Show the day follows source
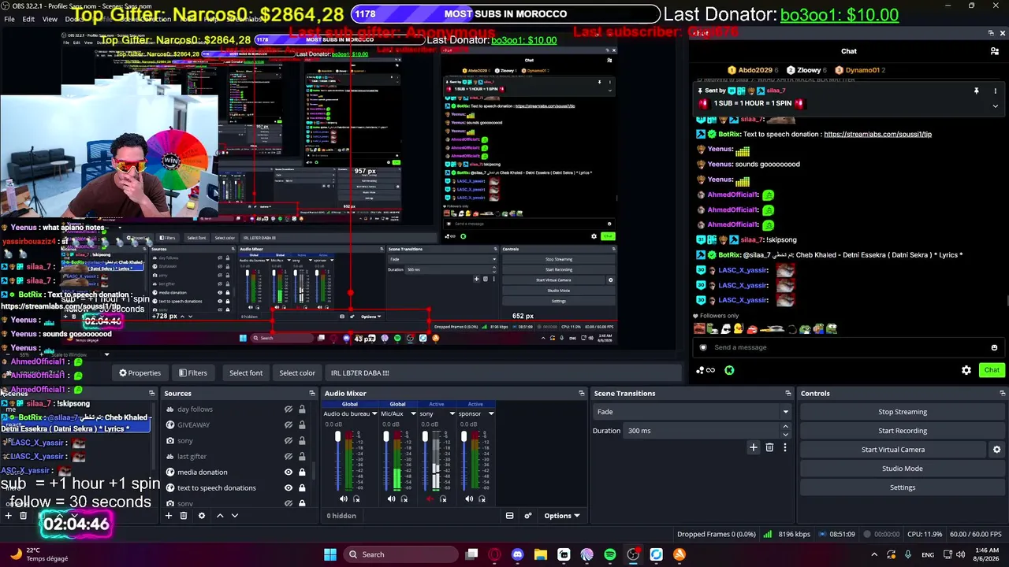The height and width of the screenshot is (567, 1009). coord(289,409)
